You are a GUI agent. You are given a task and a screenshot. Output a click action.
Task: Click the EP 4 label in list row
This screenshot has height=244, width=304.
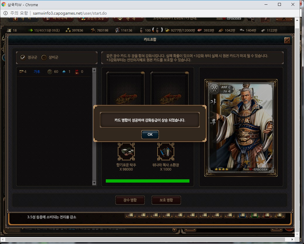coord(23,72)
